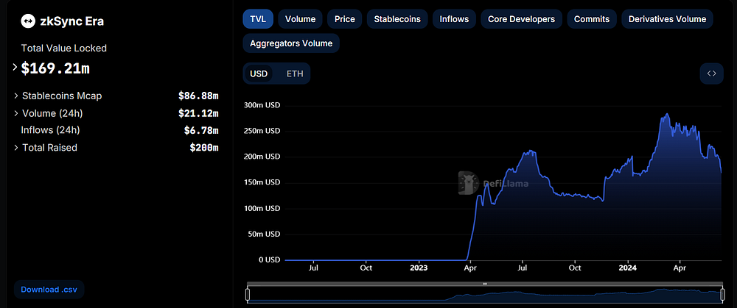Click the left handle of range slider

click(248, 295)
